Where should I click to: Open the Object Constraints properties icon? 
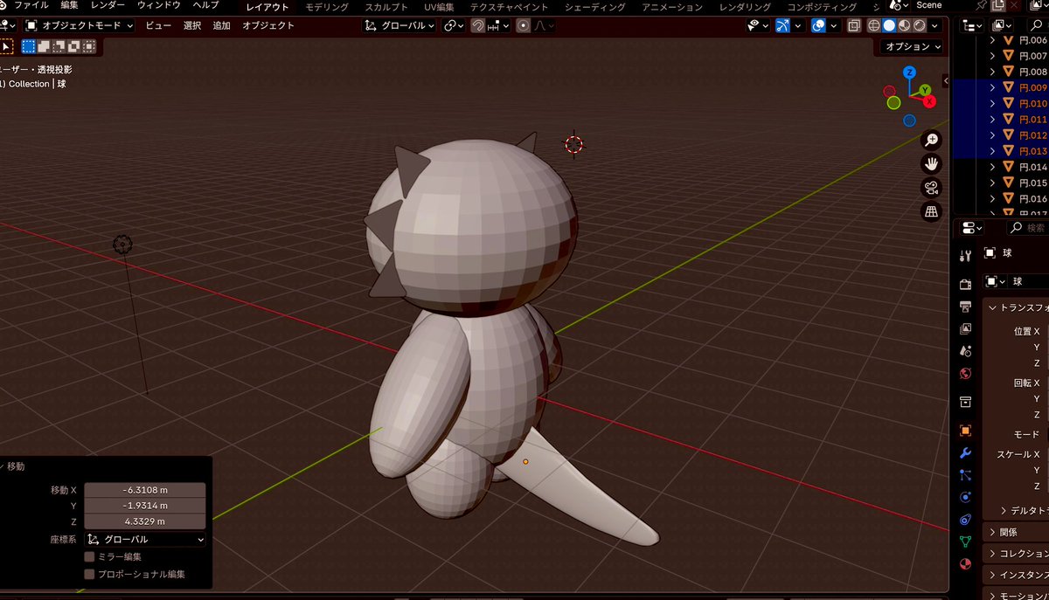click(965, 520)
